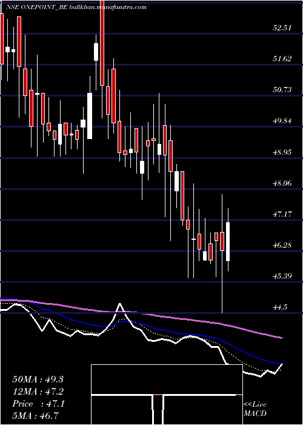Click the last white candlestick on the chart
Screen dimensions: 303x425
click(228, 240)
